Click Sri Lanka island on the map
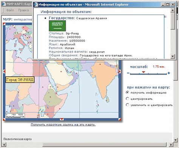Screen dimensions: 179x148 pyautogui.click(x=107, y=99)
